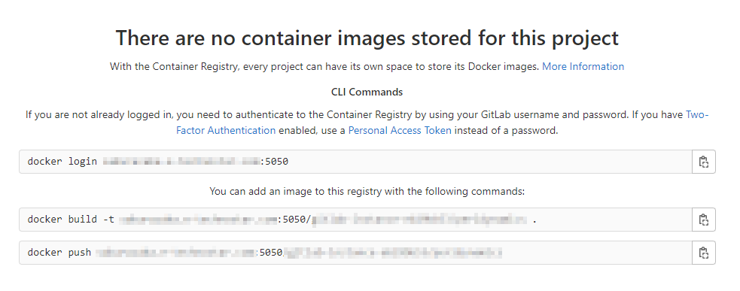The height and width of the screenshot is (291, 740).
Task: Click the 'You can add an image' instruction text
Action: [x=367, y=192]
